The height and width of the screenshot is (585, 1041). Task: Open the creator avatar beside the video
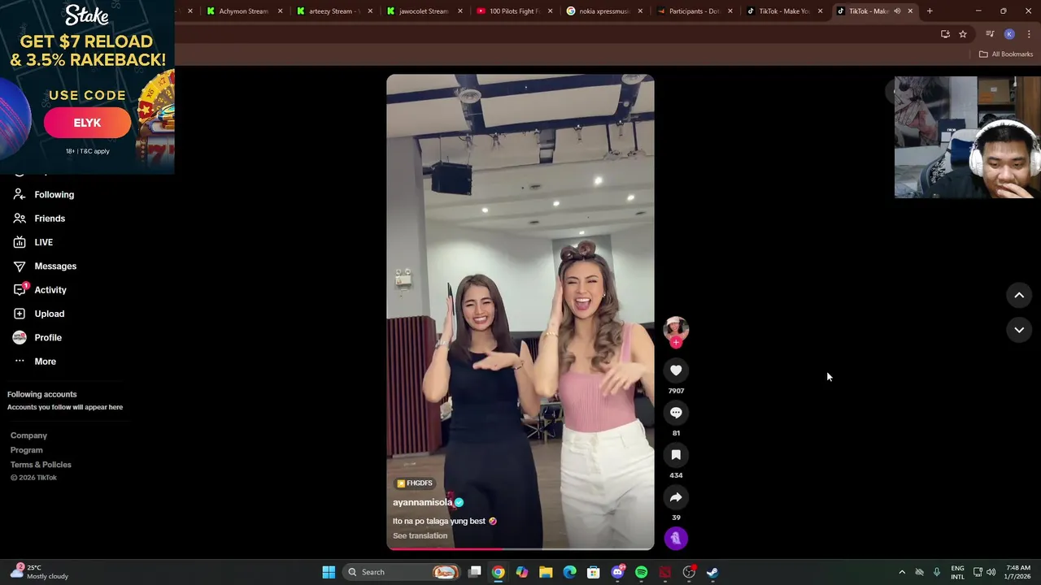(676, 328)
